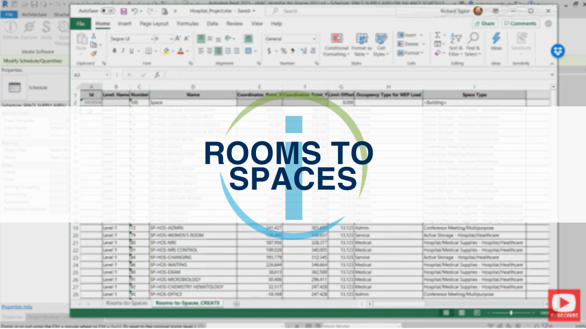Toggle Underline formatting
The height and width of the screenshot is (329, 586).
tap(132, 51)
